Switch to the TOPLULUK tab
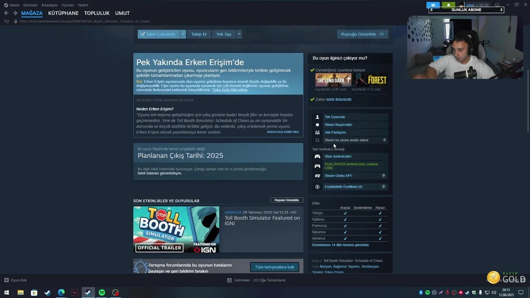Image resolution: width=530 pixels, height=298 pixels. (97, 13)
